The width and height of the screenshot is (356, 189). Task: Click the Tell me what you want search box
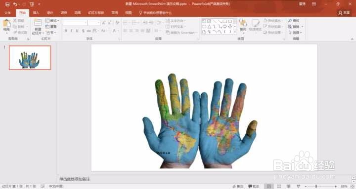(x=156, y=13)
